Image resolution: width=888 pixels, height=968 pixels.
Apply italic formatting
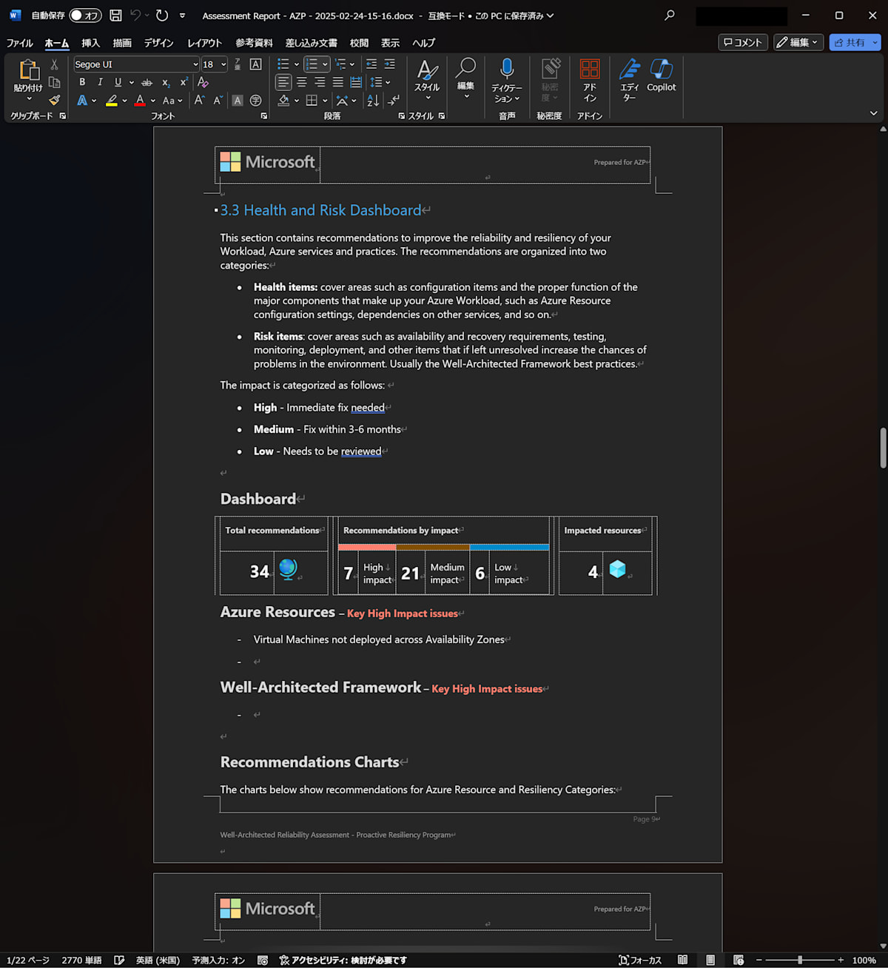pyautogui.click(x=100, y=82)
